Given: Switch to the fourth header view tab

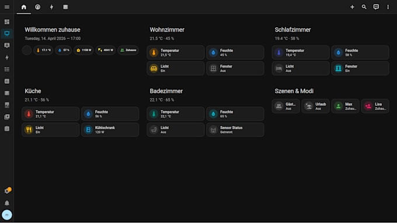Looking at the screenshot, I should coord(65,7).
